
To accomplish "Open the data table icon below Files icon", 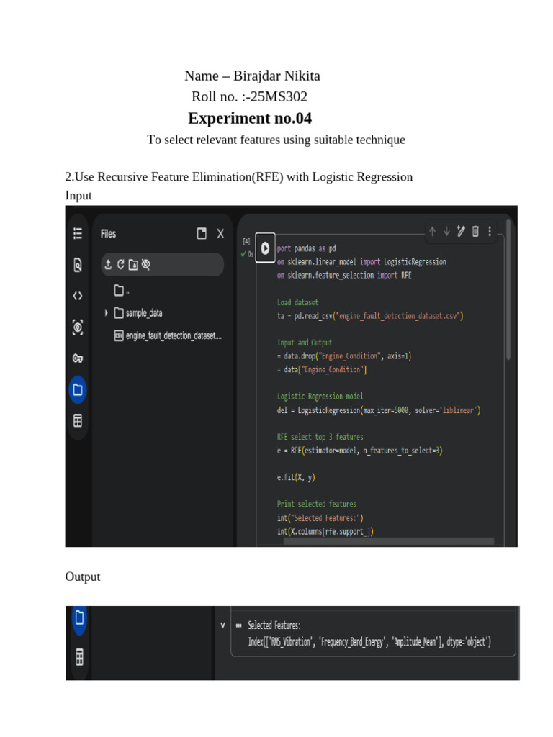I will (78, 420).
